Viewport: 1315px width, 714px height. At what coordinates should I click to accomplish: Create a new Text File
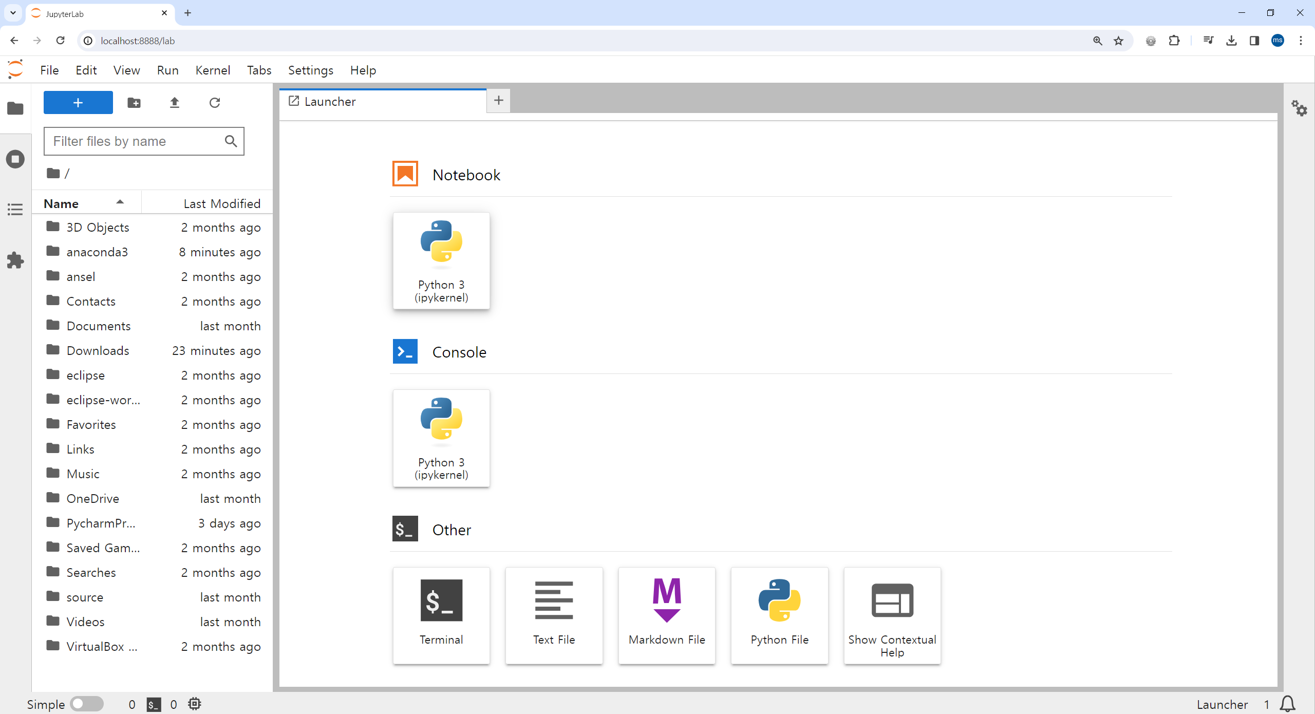click(x=554, y=615)
